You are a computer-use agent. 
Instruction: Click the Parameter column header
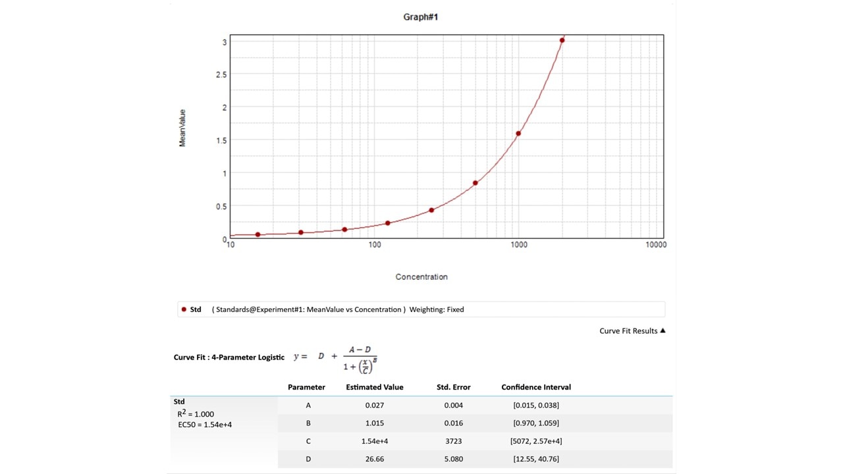click(x=306, y=387)
